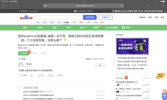Switch to the 文库 search tab
Image resolution: width=167 pixels, height=100 pixels.
[x=73, y=22]
